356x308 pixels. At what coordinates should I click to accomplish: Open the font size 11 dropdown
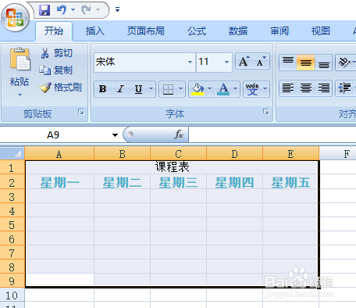[226, 62]
